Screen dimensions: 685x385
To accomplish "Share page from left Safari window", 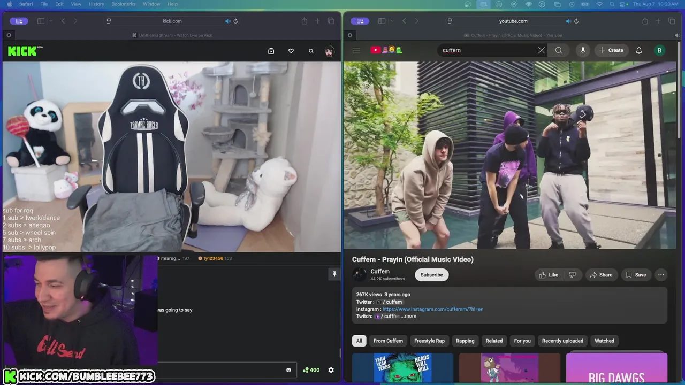I will coord(305,21).
